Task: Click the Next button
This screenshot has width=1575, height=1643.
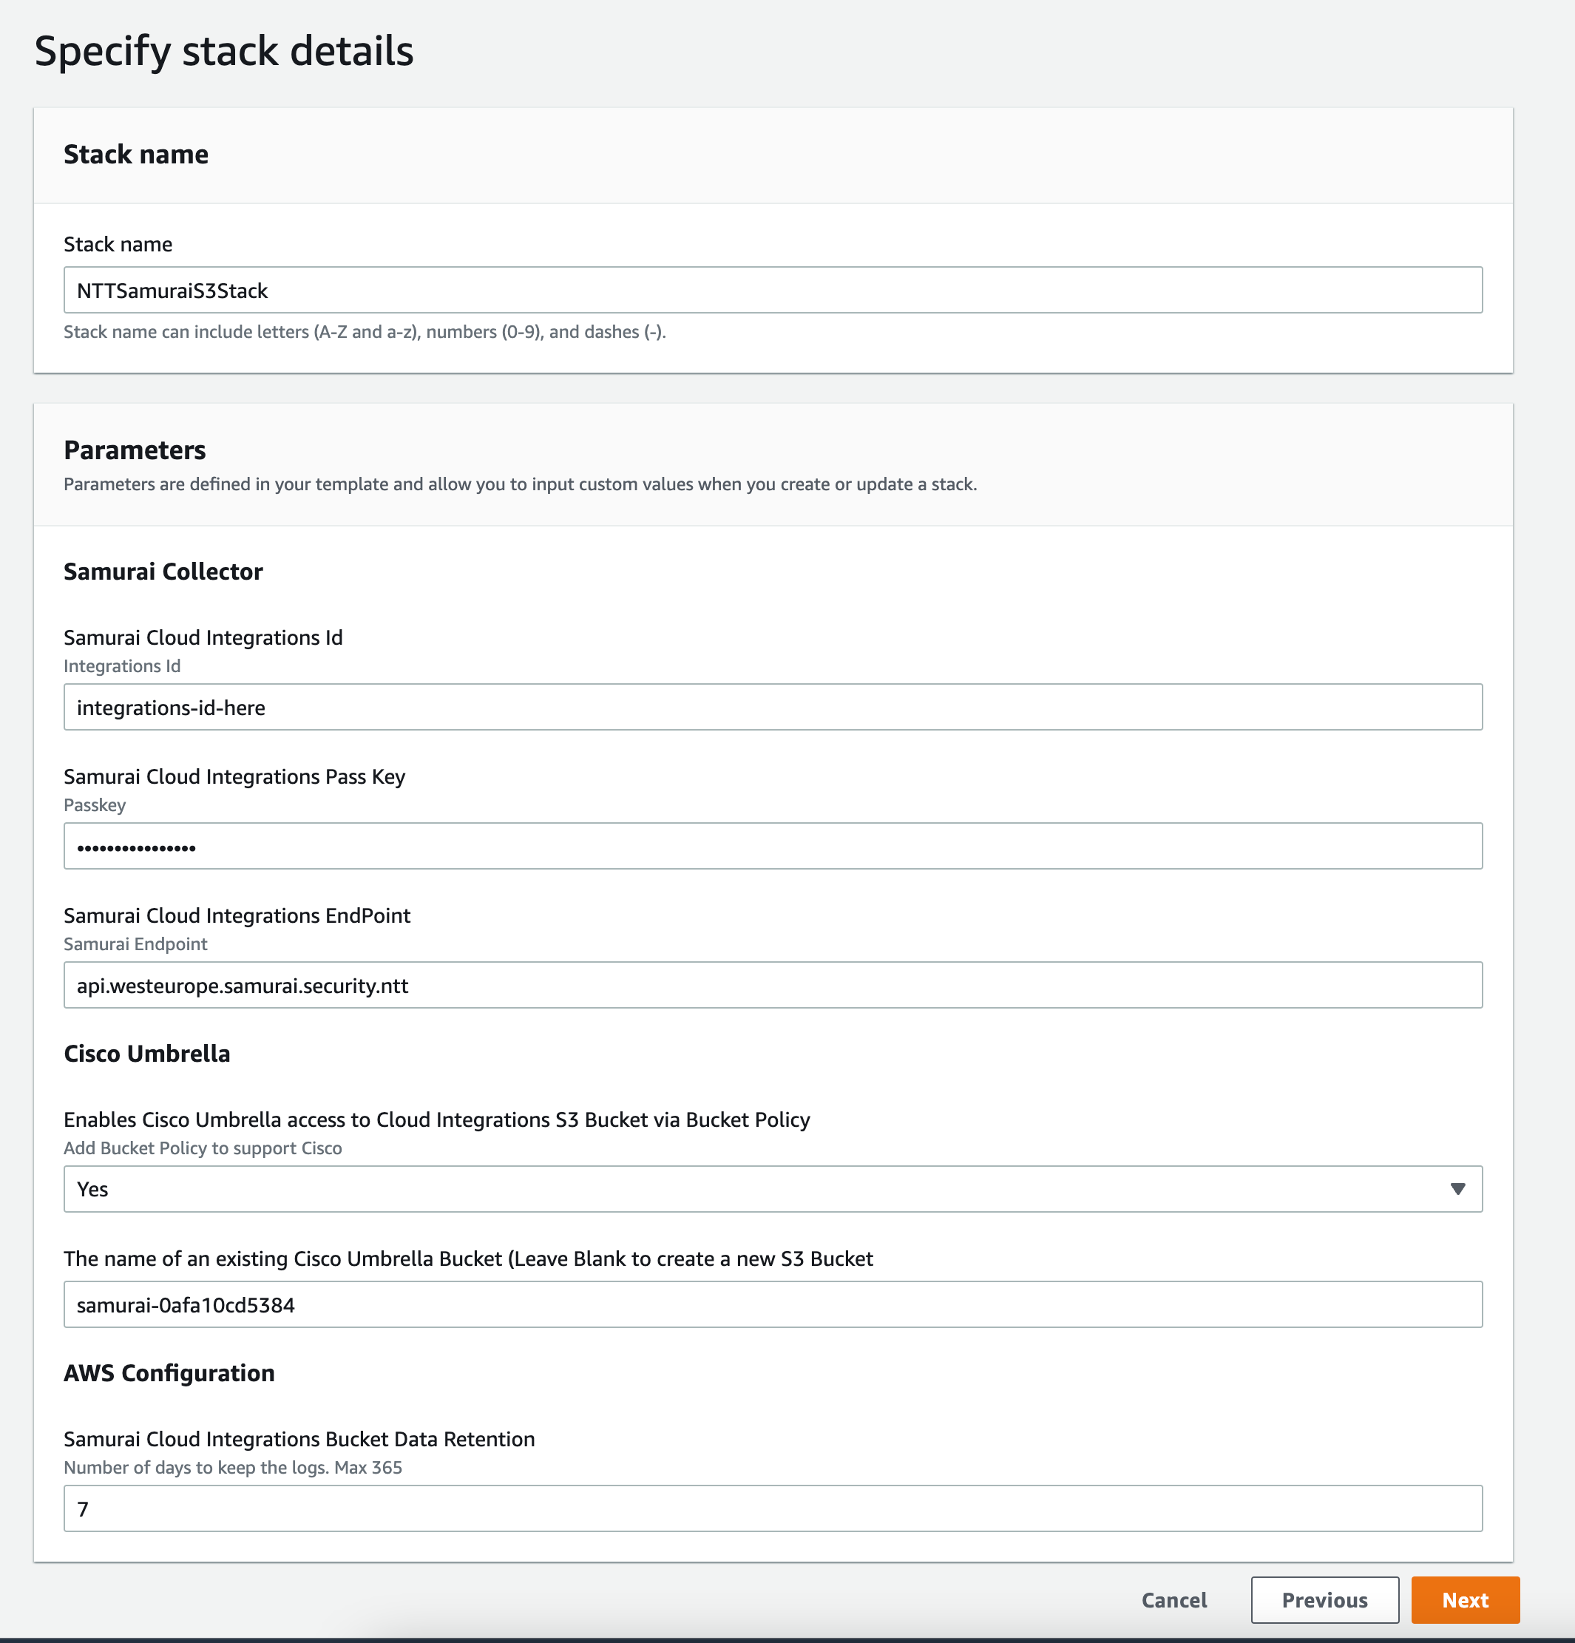Action: 1464,1599
